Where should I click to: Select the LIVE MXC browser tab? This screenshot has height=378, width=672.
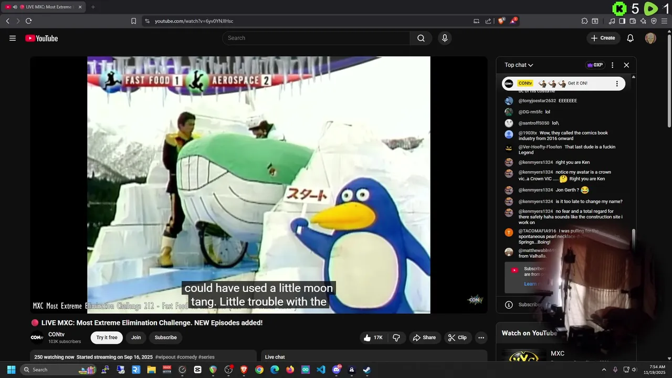(44, 7)
